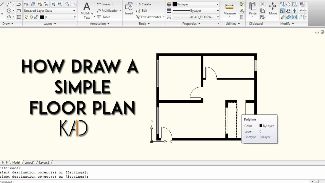The height and width of the screenshot is (183, 325).
Task: Click layer 0 black color swatch
Action: 42,17
